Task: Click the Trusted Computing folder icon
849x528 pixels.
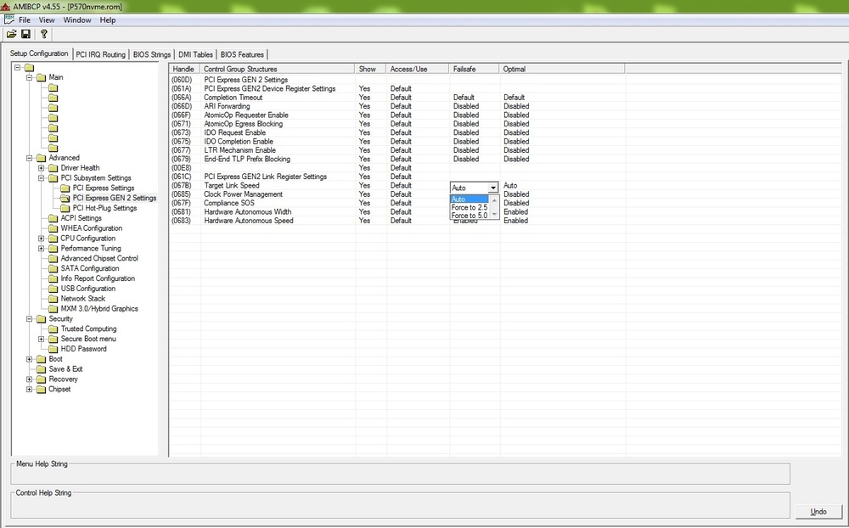Action: point(53,329)
